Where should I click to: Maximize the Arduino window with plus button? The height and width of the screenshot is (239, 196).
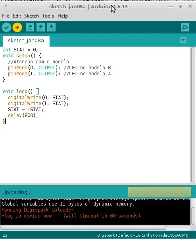[181, 6]
